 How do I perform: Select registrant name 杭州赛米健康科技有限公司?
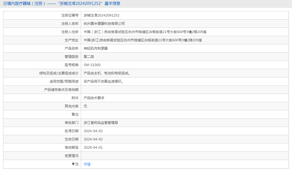[104, 24]
